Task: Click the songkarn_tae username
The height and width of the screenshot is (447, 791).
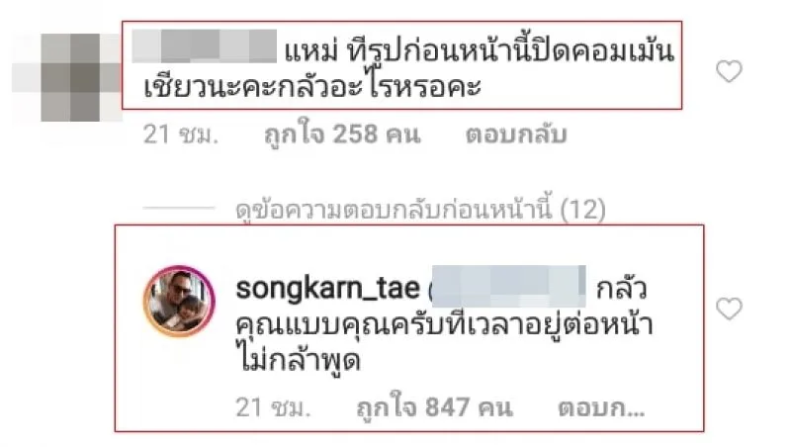Action: click(328, 289)
